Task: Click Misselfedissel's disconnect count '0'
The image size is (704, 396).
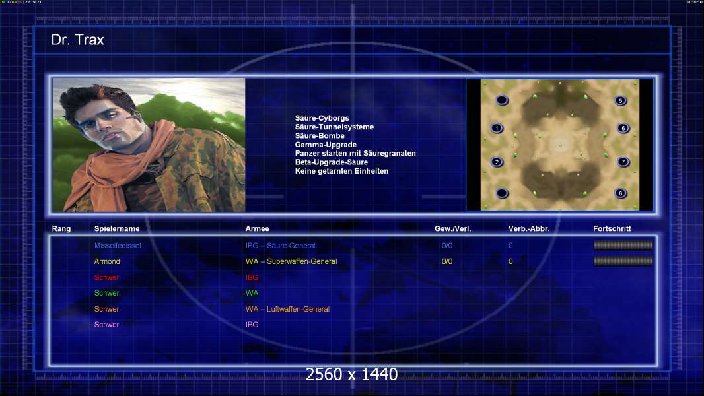Action: point(510,246)
